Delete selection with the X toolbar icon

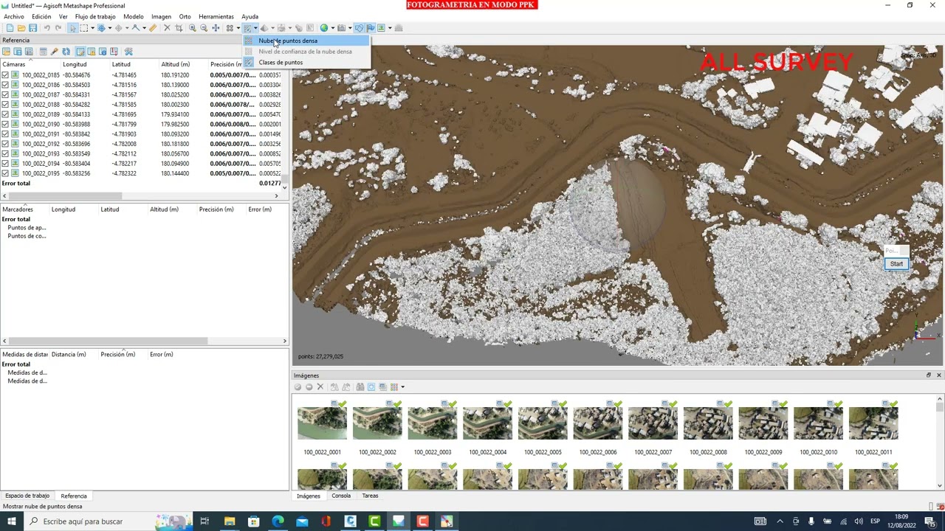(x=167, y=28)
